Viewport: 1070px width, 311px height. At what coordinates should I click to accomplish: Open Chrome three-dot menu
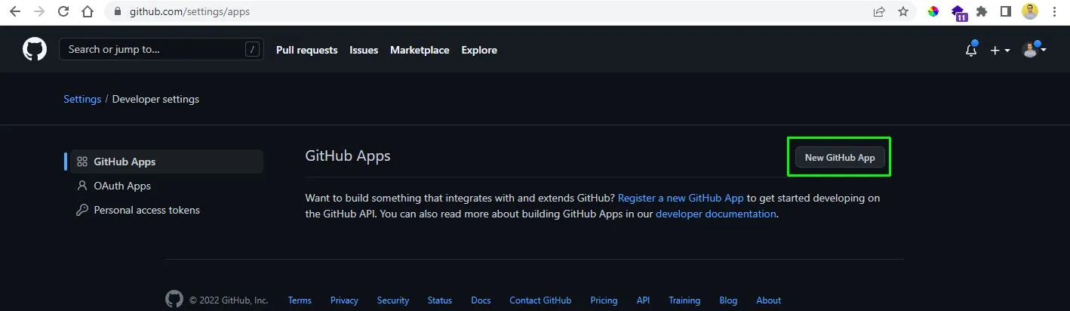pos(1055,12)
